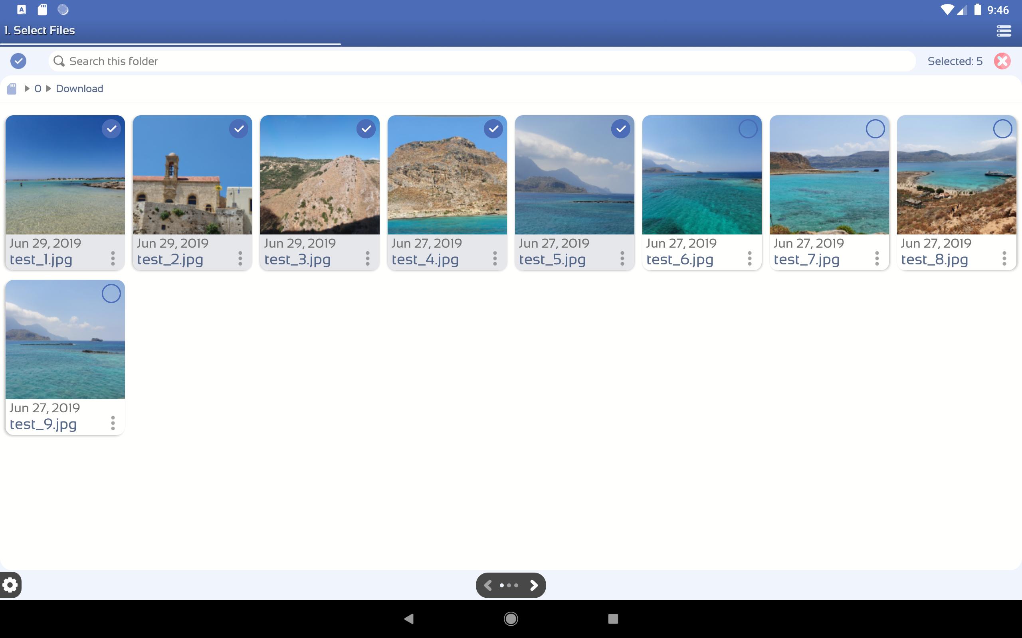The width and height of the screenshot is (1022, 638).
Task: Tap the test_9.jpg sea thumbnail
Action: 65,339
